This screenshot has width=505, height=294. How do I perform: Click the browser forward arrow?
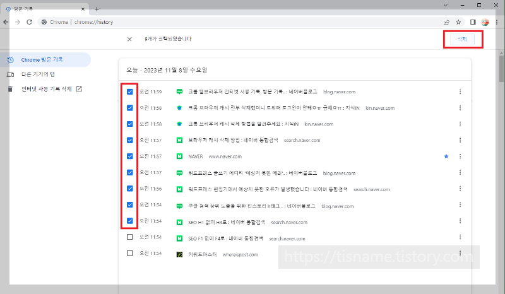[18, 22]
